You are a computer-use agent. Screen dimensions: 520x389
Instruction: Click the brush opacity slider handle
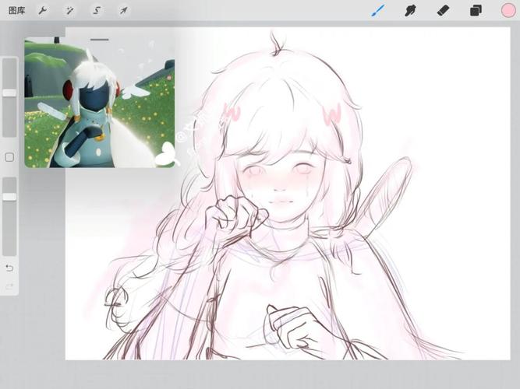[9, 197]
